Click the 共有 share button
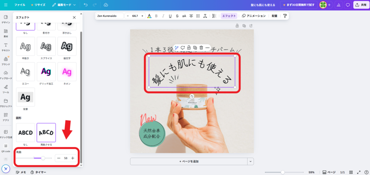370x175 pixels. (361, 5)
